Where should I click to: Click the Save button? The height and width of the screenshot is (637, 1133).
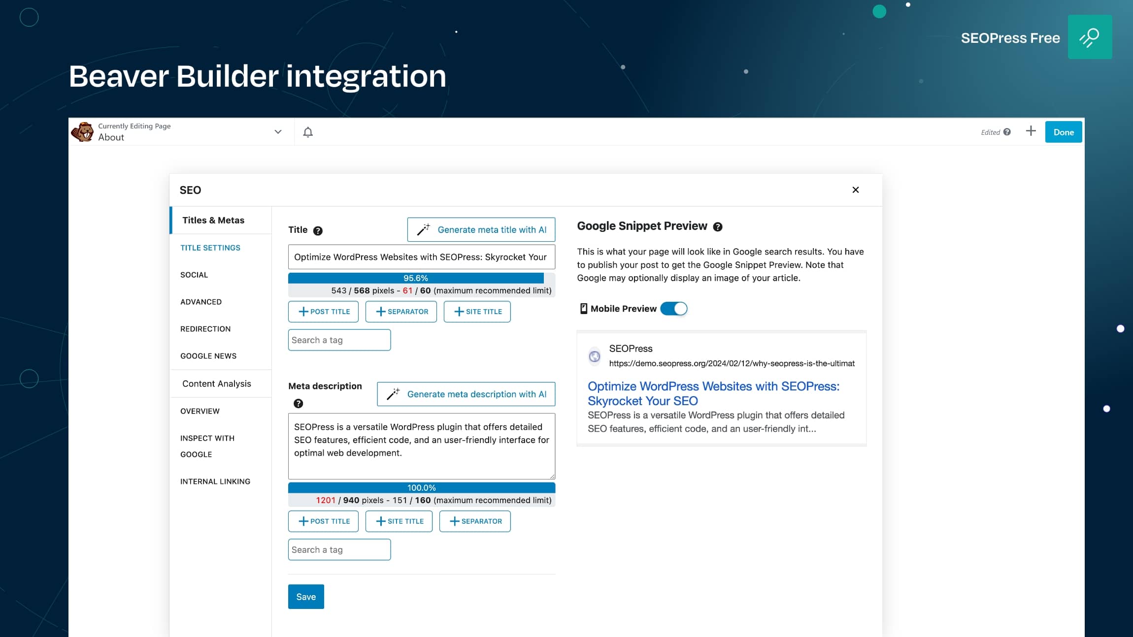click(x=305, y=597)
